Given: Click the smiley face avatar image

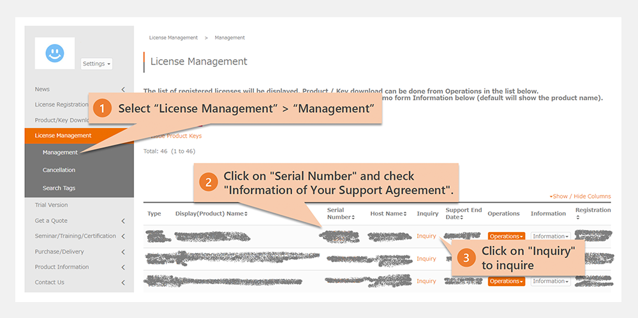Looking at the screenshot, I should [55, 54].
